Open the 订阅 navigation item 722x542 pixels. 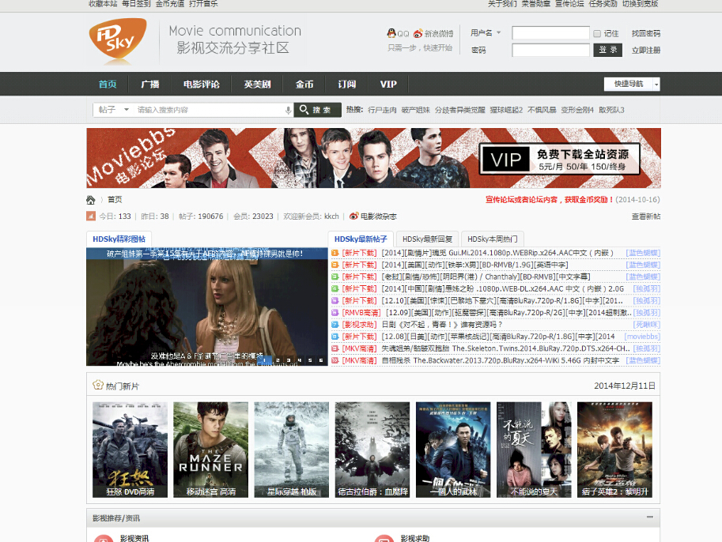(x=346, y=85)
